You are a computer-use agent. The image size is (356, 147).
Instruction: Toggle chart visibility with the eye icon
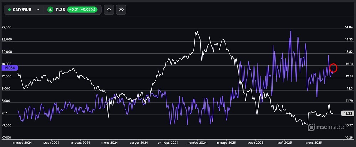(121, 10)
